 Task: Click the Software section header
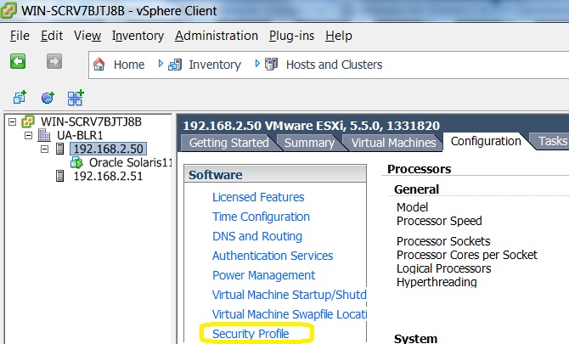click(275, 174)
